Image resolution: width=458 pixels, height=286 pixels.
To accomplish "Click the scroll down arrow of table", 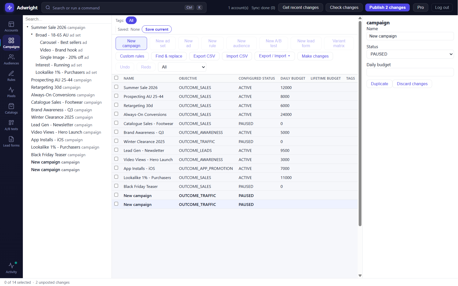I will click(x=360, y=276).
